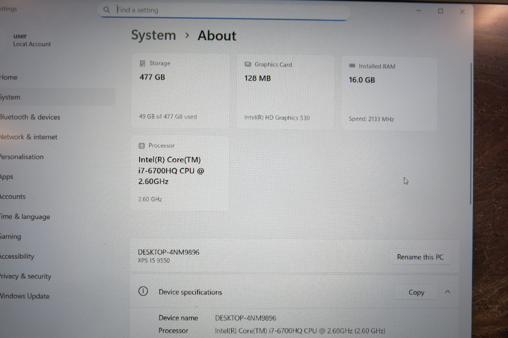This screenshot has height=338, width=508.
Task: Open the user Local Account profile
Action: [31, 40]
